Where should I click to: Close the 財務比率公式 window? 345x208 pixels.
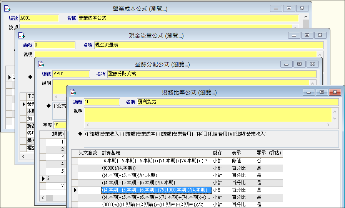(335, 92)
